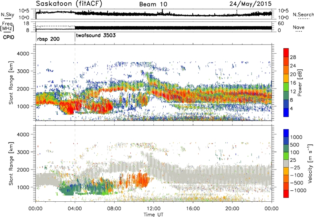Click the 'Nave' legend label
The width and height of the screenshot is (314, 217).
click(299, 27)
